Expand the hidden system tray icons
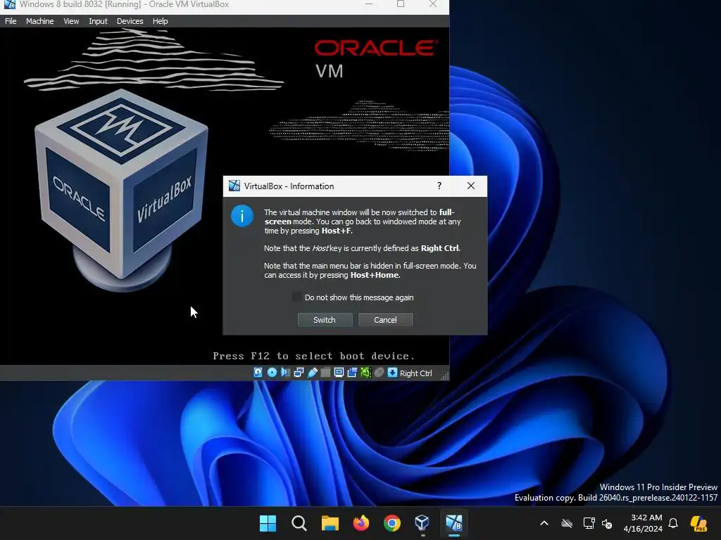This screenshot has height=540, width=721. point(544,523)
